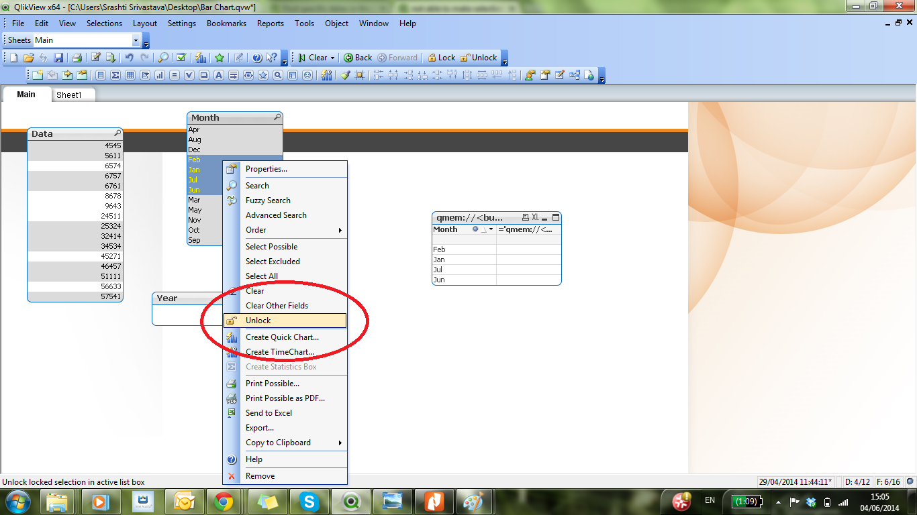
Task: Click the Windows Start button
Action: coord(18,502)
